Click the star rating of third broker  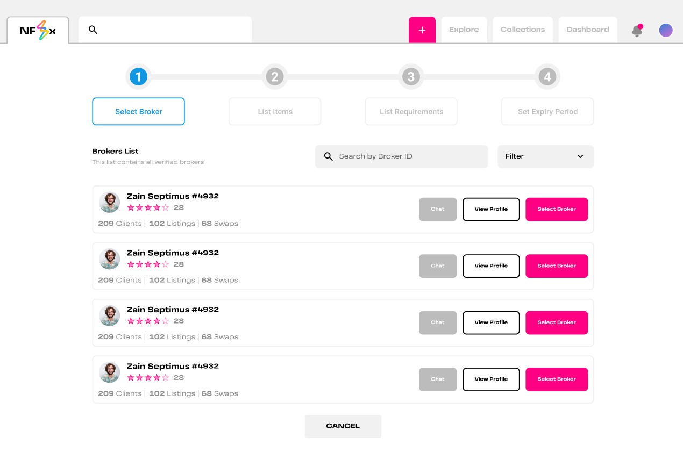coord(148,321)
